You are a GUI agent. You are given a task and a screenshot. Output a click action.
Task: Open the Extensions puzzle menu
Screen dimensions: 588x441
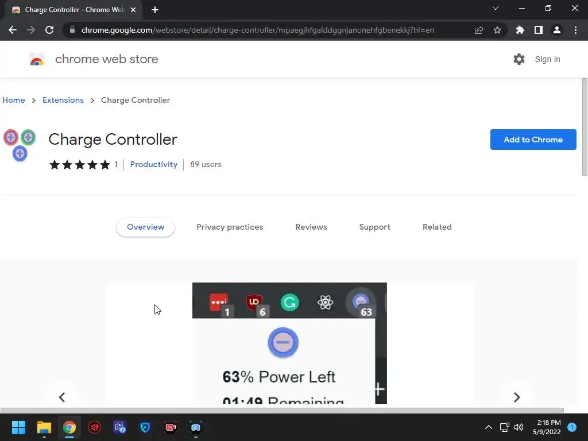pos(520,30)
